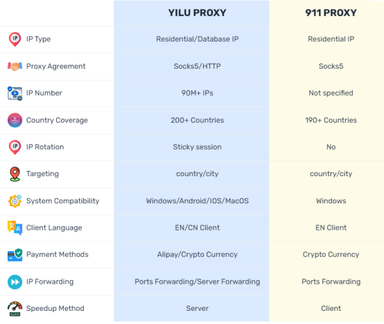Click the 190+ Countries cell
Screen dimensions: 384x324
(331, 120)
